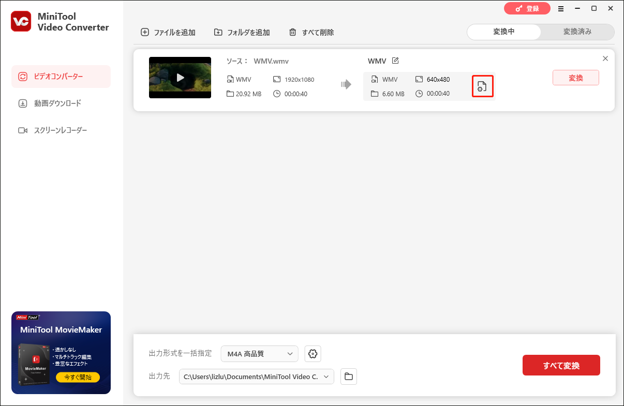624x406 pixels.
Task: Click output size 6.60 MB
Action: click(393, 94)
